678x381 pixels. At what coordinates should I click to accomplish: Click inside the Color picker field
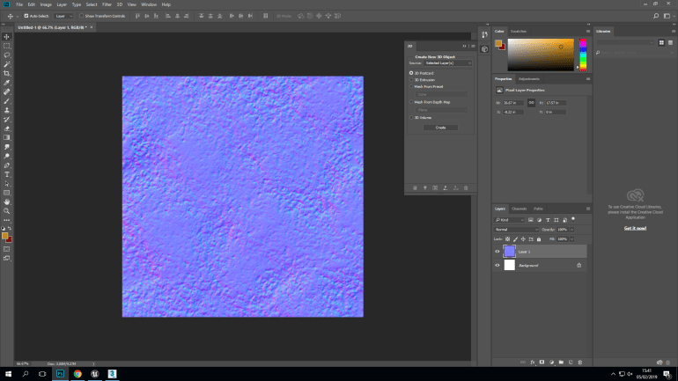(541, 55)
